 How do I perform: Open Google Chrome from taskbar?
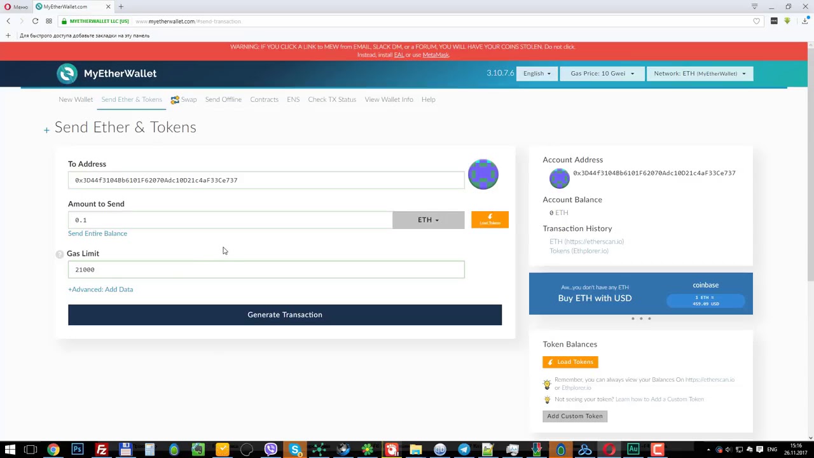tap(53, 450)
